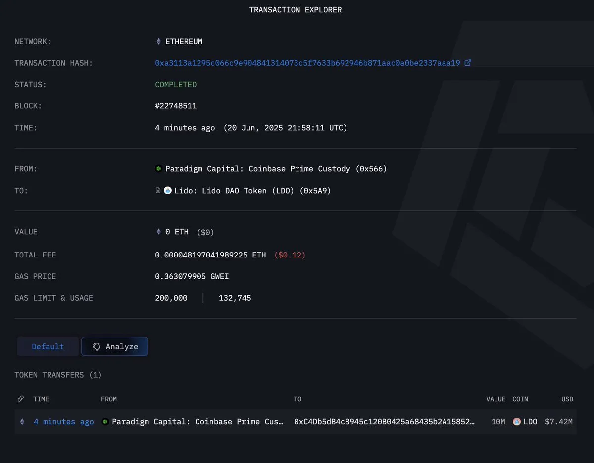The width and height of the screenshot is (594, 463).
Task: Click the 0 ETH value text
Action: coord(177,232)
